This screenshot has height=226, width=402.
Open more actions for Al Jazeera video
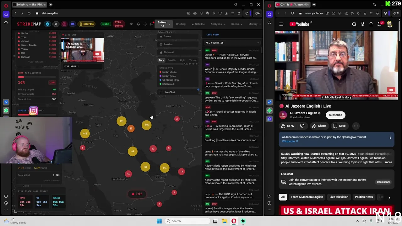[356, 126]
